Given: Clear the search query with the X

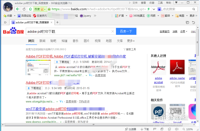Looking at the screenshot, I should (112, 31).
